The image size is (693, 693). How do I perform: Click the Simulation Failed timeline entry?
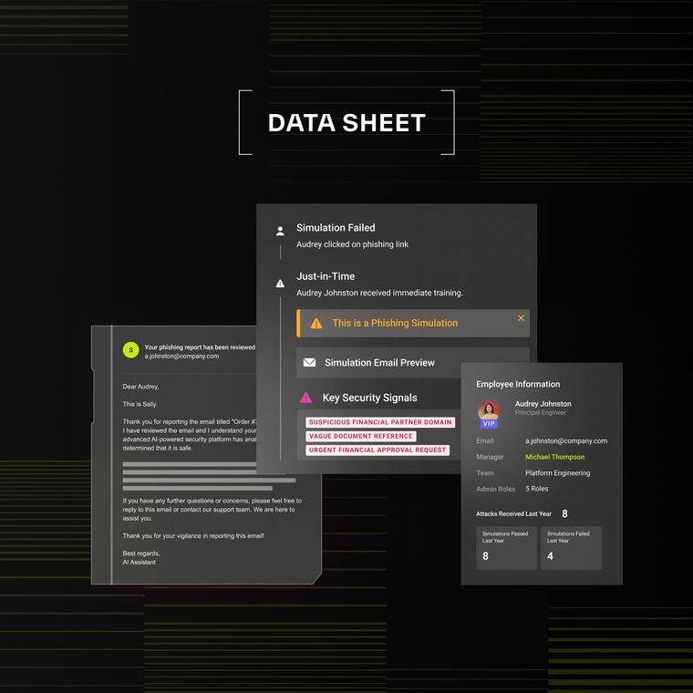click(x=336, y=228)
